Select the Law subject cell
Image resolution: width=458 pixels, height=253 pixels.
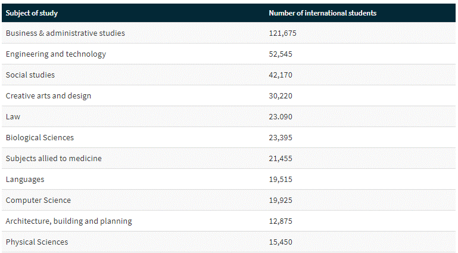(x=13, y=117)
